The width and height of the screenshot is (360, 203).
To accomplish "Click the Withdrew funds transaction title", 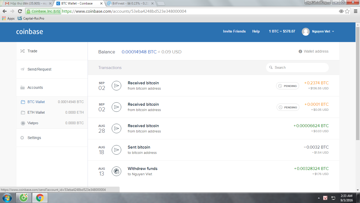I will point(142,169).
